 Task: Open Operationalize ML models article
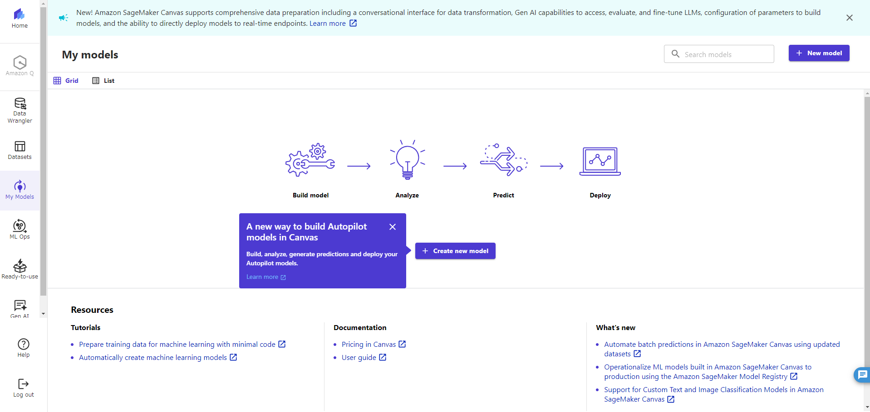708,372
